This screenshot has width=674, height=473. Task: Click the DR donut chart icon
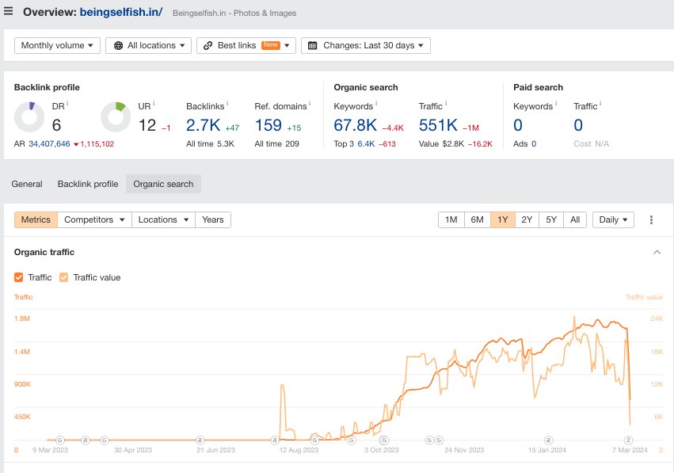click(x=29, y=117)
